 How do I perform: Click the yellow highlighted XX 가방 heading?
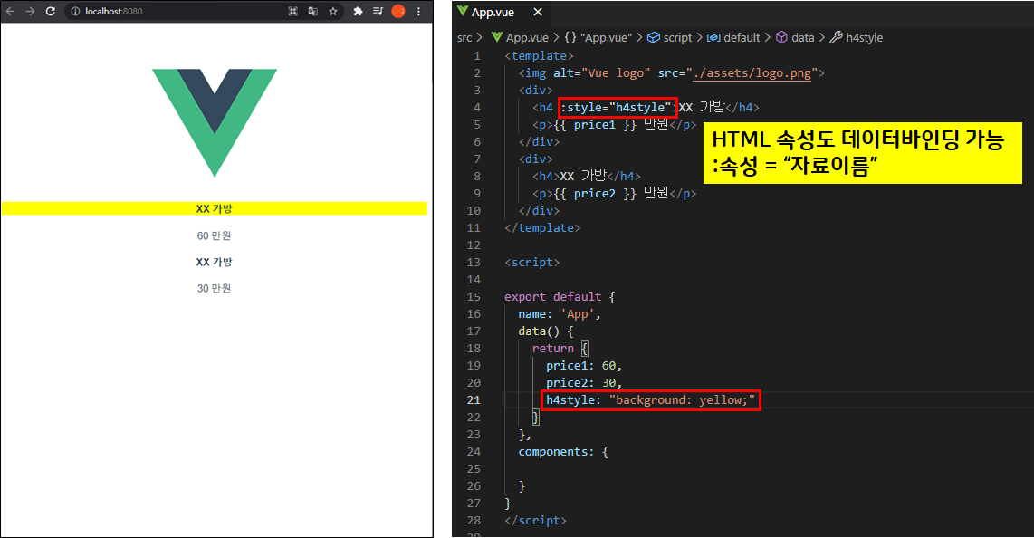[x=215, y=208]
